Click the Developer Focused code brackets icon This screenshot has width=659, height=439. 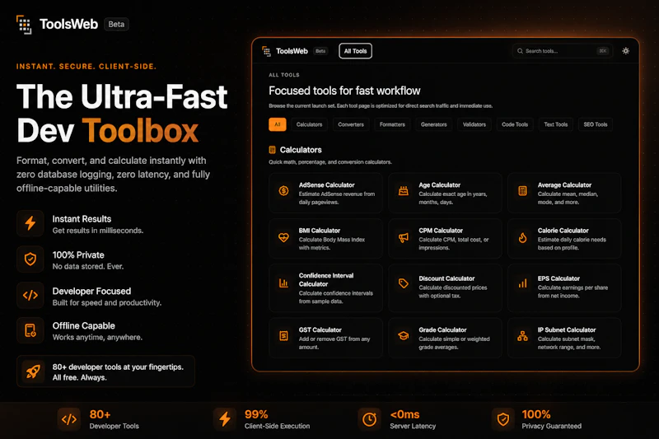click(30, 296)
